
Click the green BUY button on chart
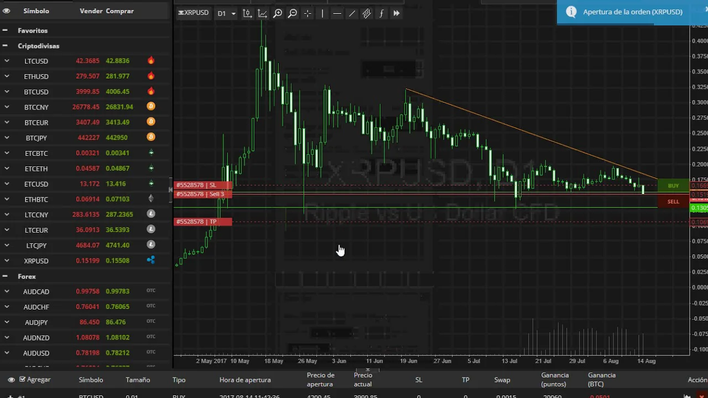click(x=673, y=186)
